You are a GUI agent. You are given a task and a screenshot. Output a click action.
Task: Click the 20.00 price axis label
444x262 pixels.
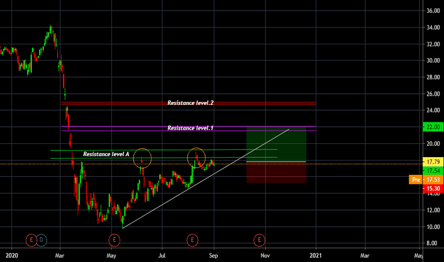click(x=433, y=143)
